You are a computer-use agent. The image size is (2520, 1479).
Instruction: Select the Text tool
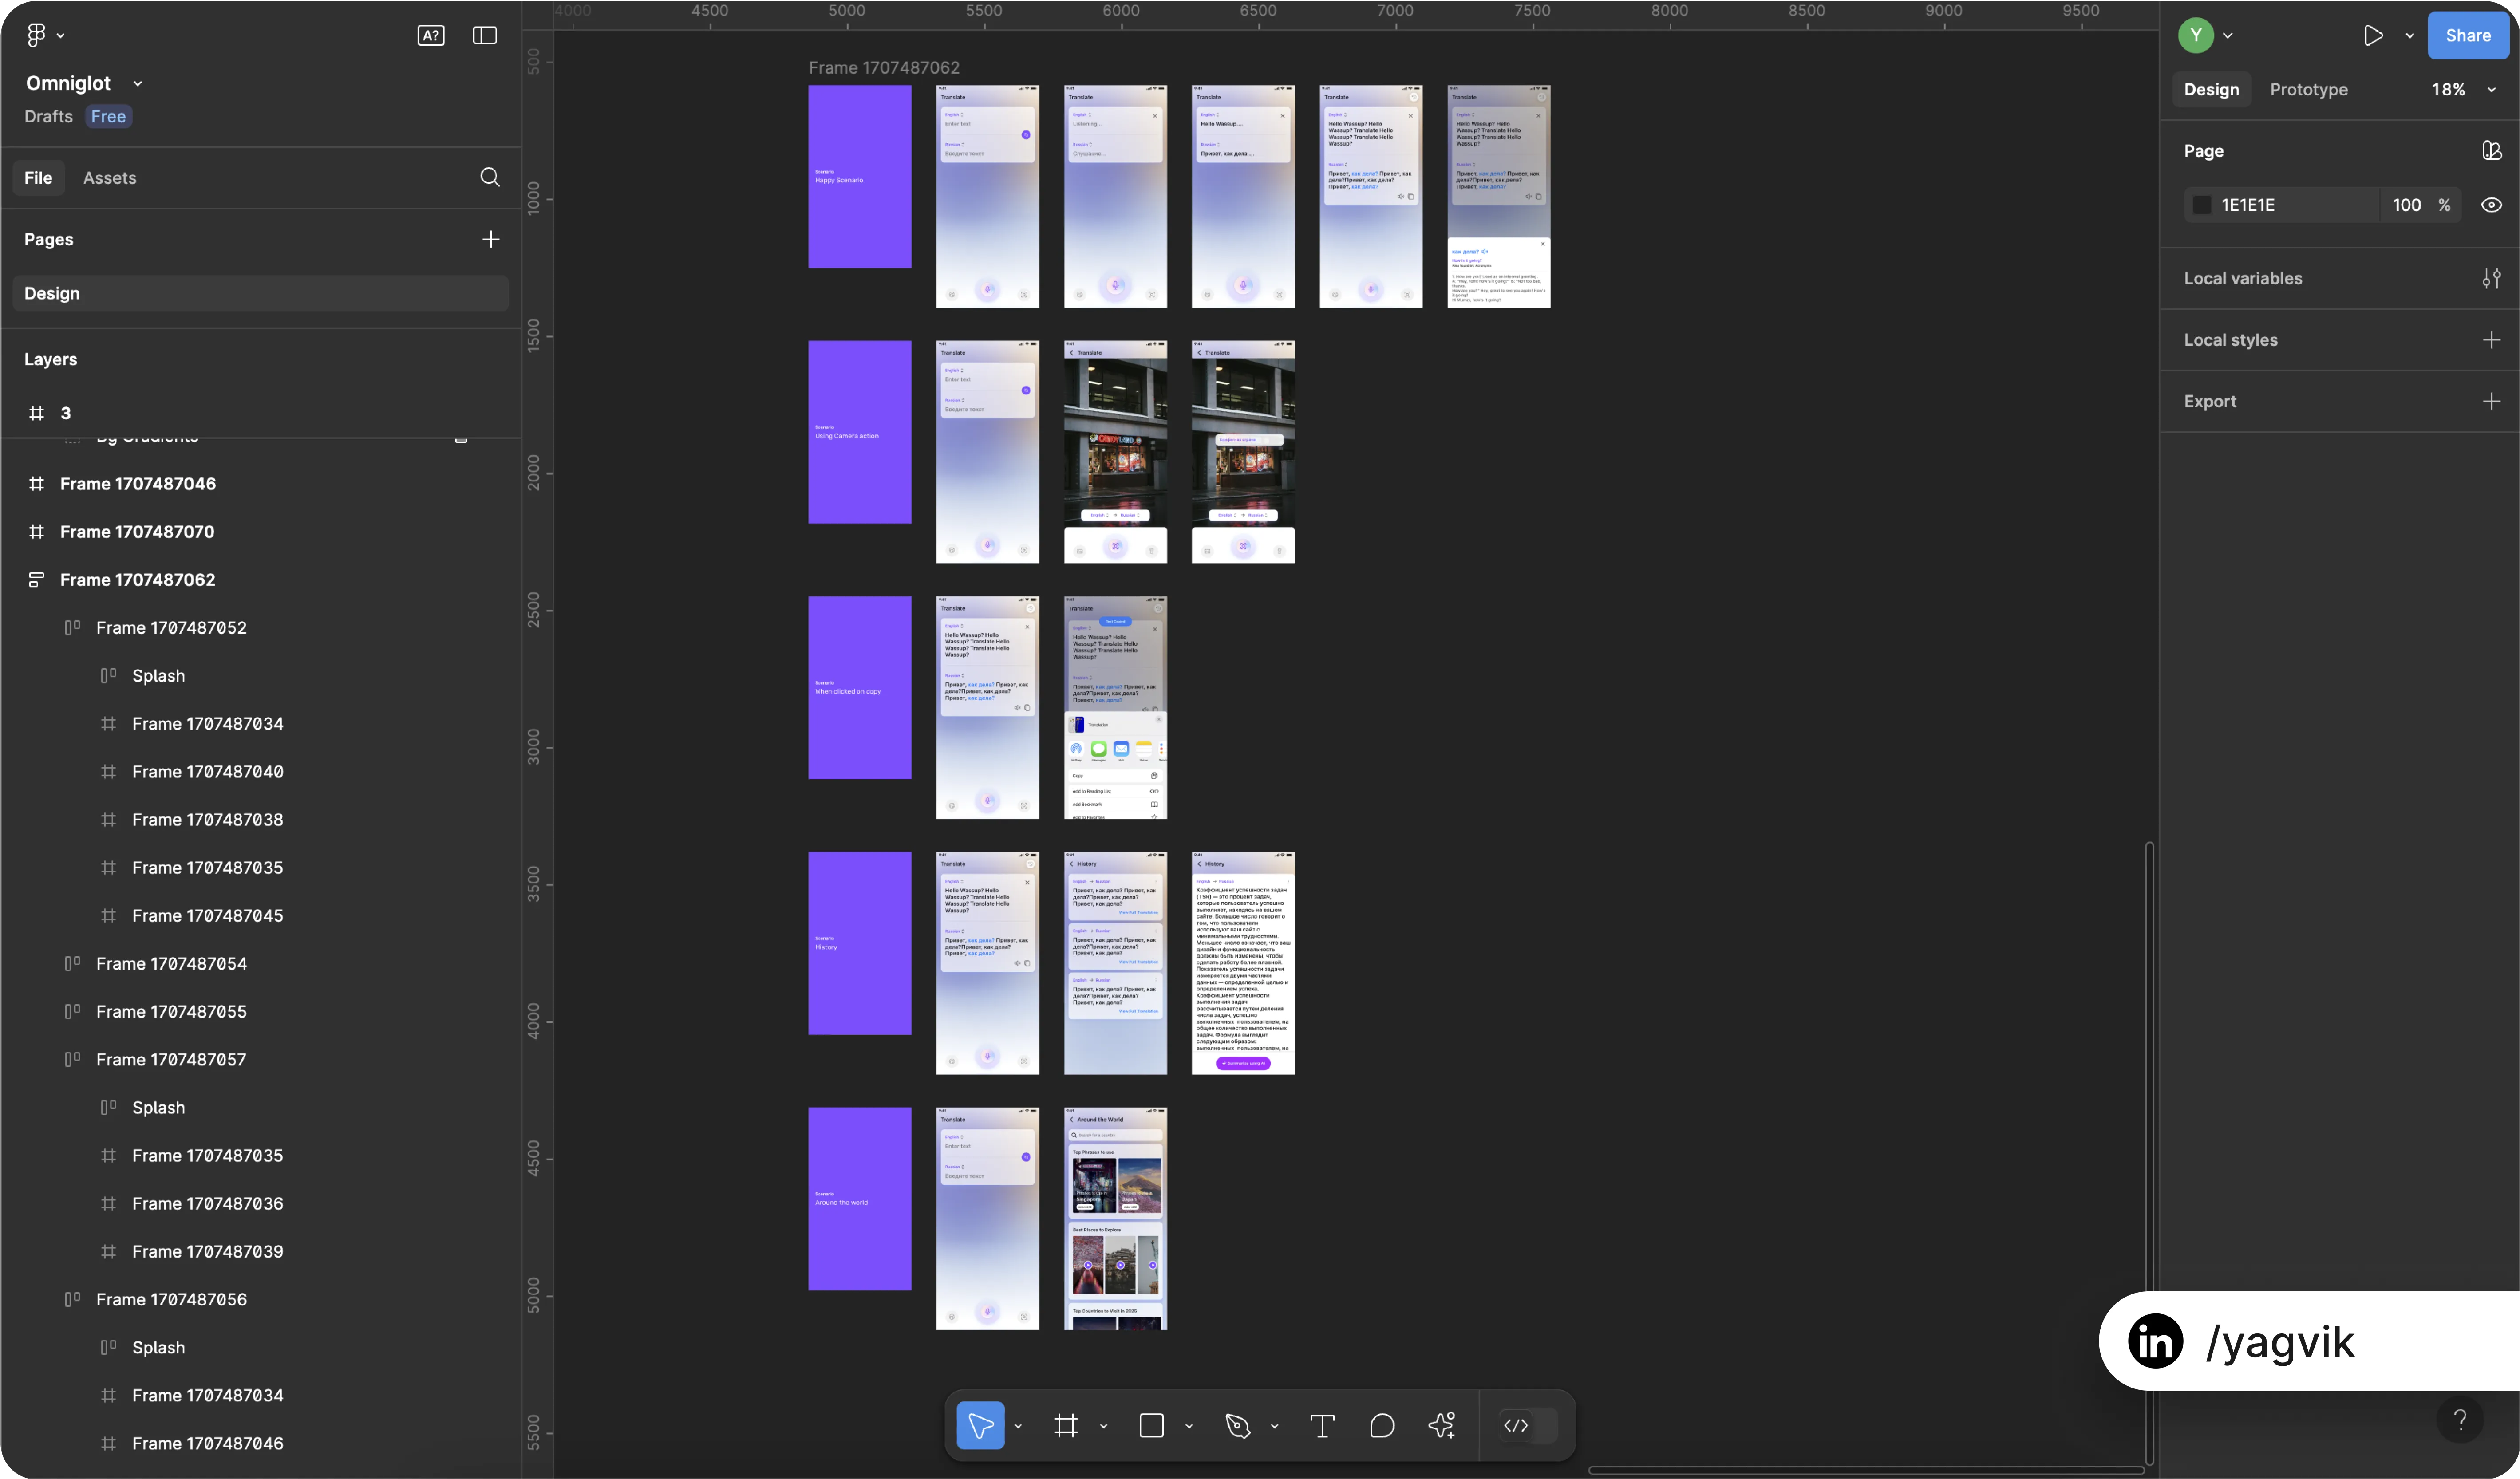coord(1322,1425)
